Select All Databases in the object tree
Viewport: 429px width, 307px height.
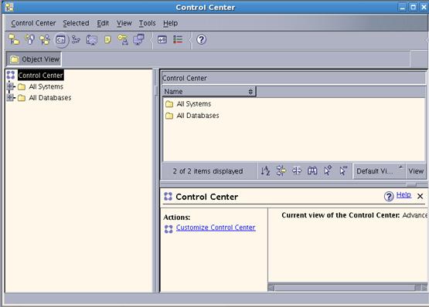(50, 98)
